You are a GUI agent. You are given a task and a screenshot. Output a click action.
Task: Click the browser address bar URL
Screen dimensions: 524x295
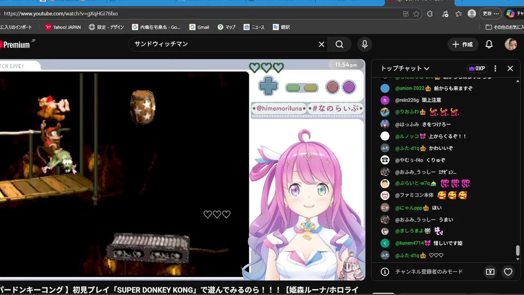(61, 14)
